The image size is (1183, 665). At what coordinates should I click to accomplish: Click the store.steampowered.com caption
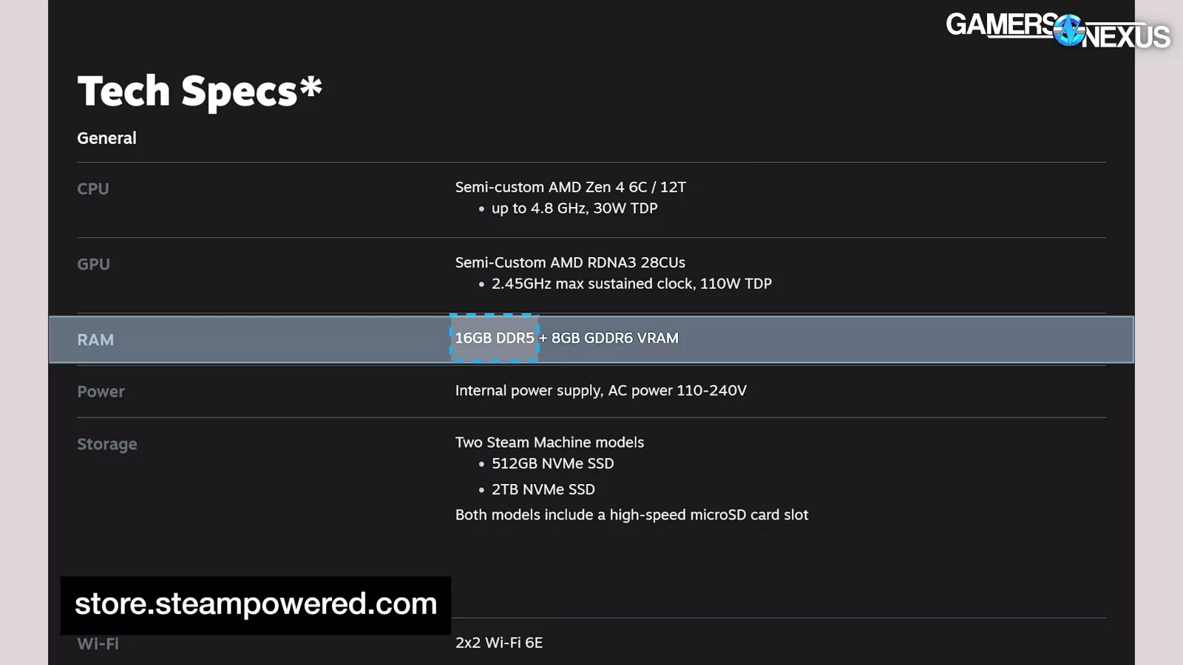coord(256,604)
